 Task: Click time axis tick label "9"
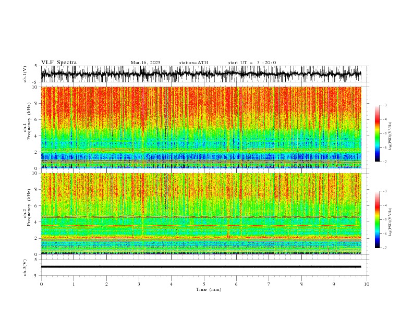click(334, 284)
